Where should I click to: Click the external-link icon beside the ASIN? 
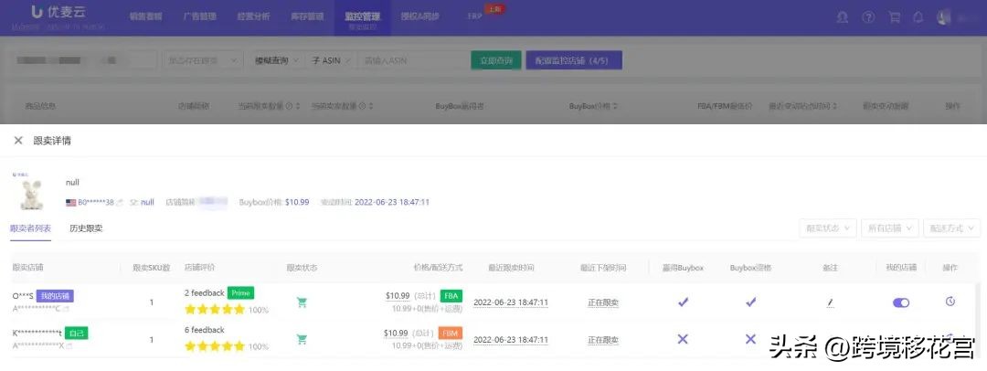(120, 202)
